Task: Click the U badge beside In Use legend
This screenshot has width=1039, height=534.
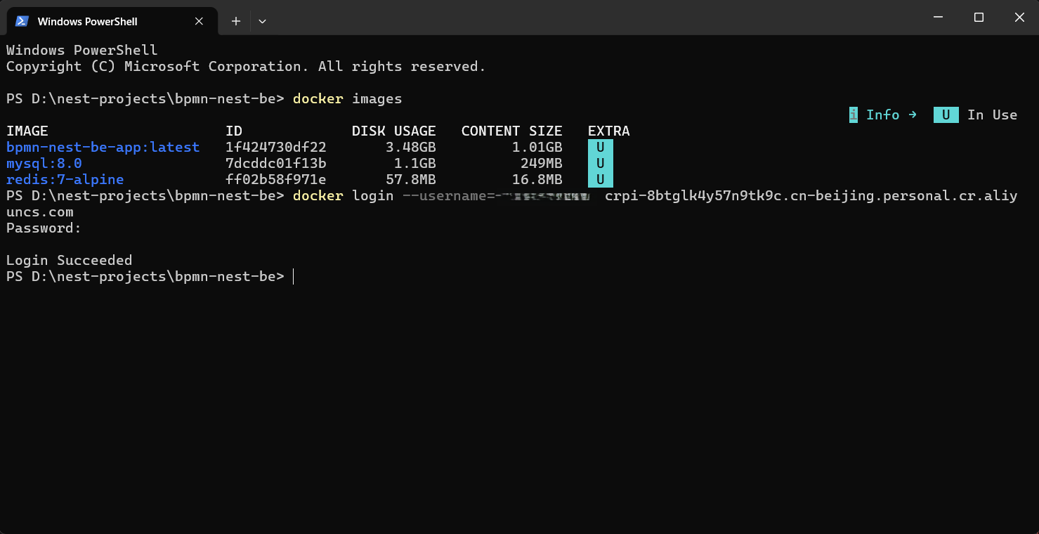Action: [946, 115]
